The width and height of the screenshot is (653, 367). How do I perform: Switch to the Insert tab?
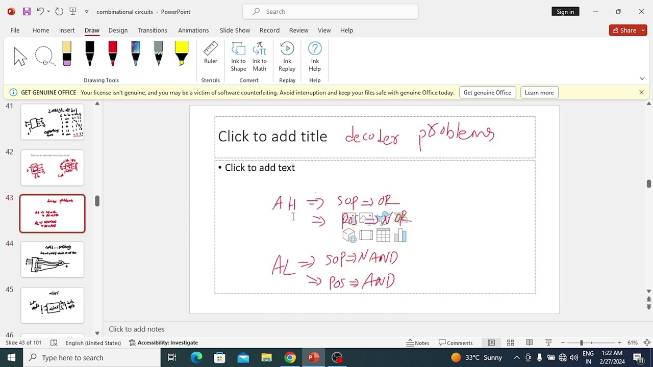67,30
